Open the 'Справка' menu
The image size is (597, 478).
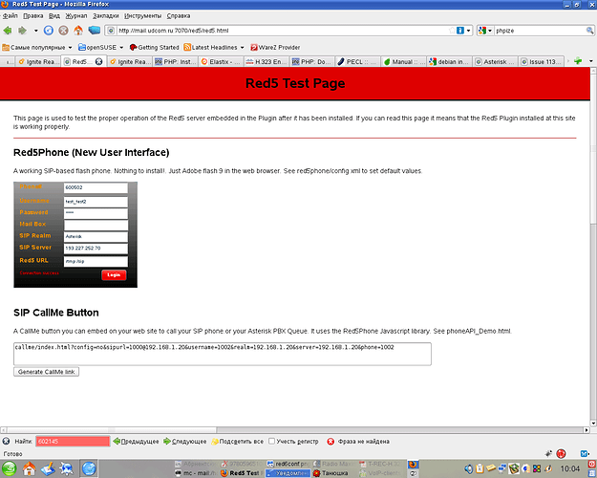tap(179, 15)
